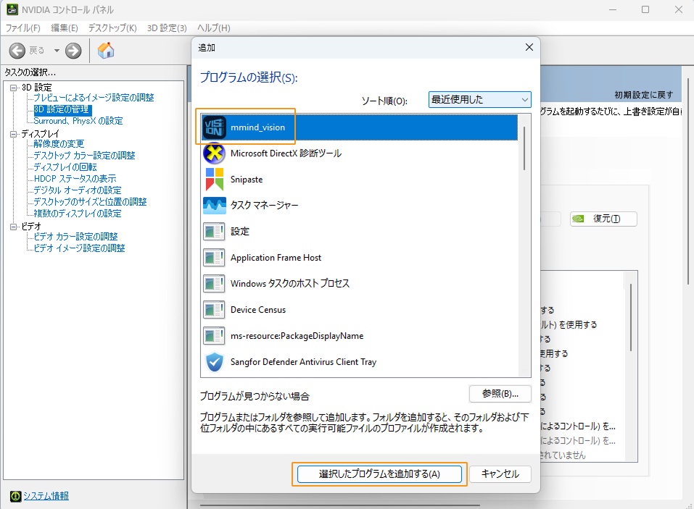Click the Sangfor Defender Antivirus Client Tray icon
Viewport: 694px width, 509px height.
pos(214,362)
